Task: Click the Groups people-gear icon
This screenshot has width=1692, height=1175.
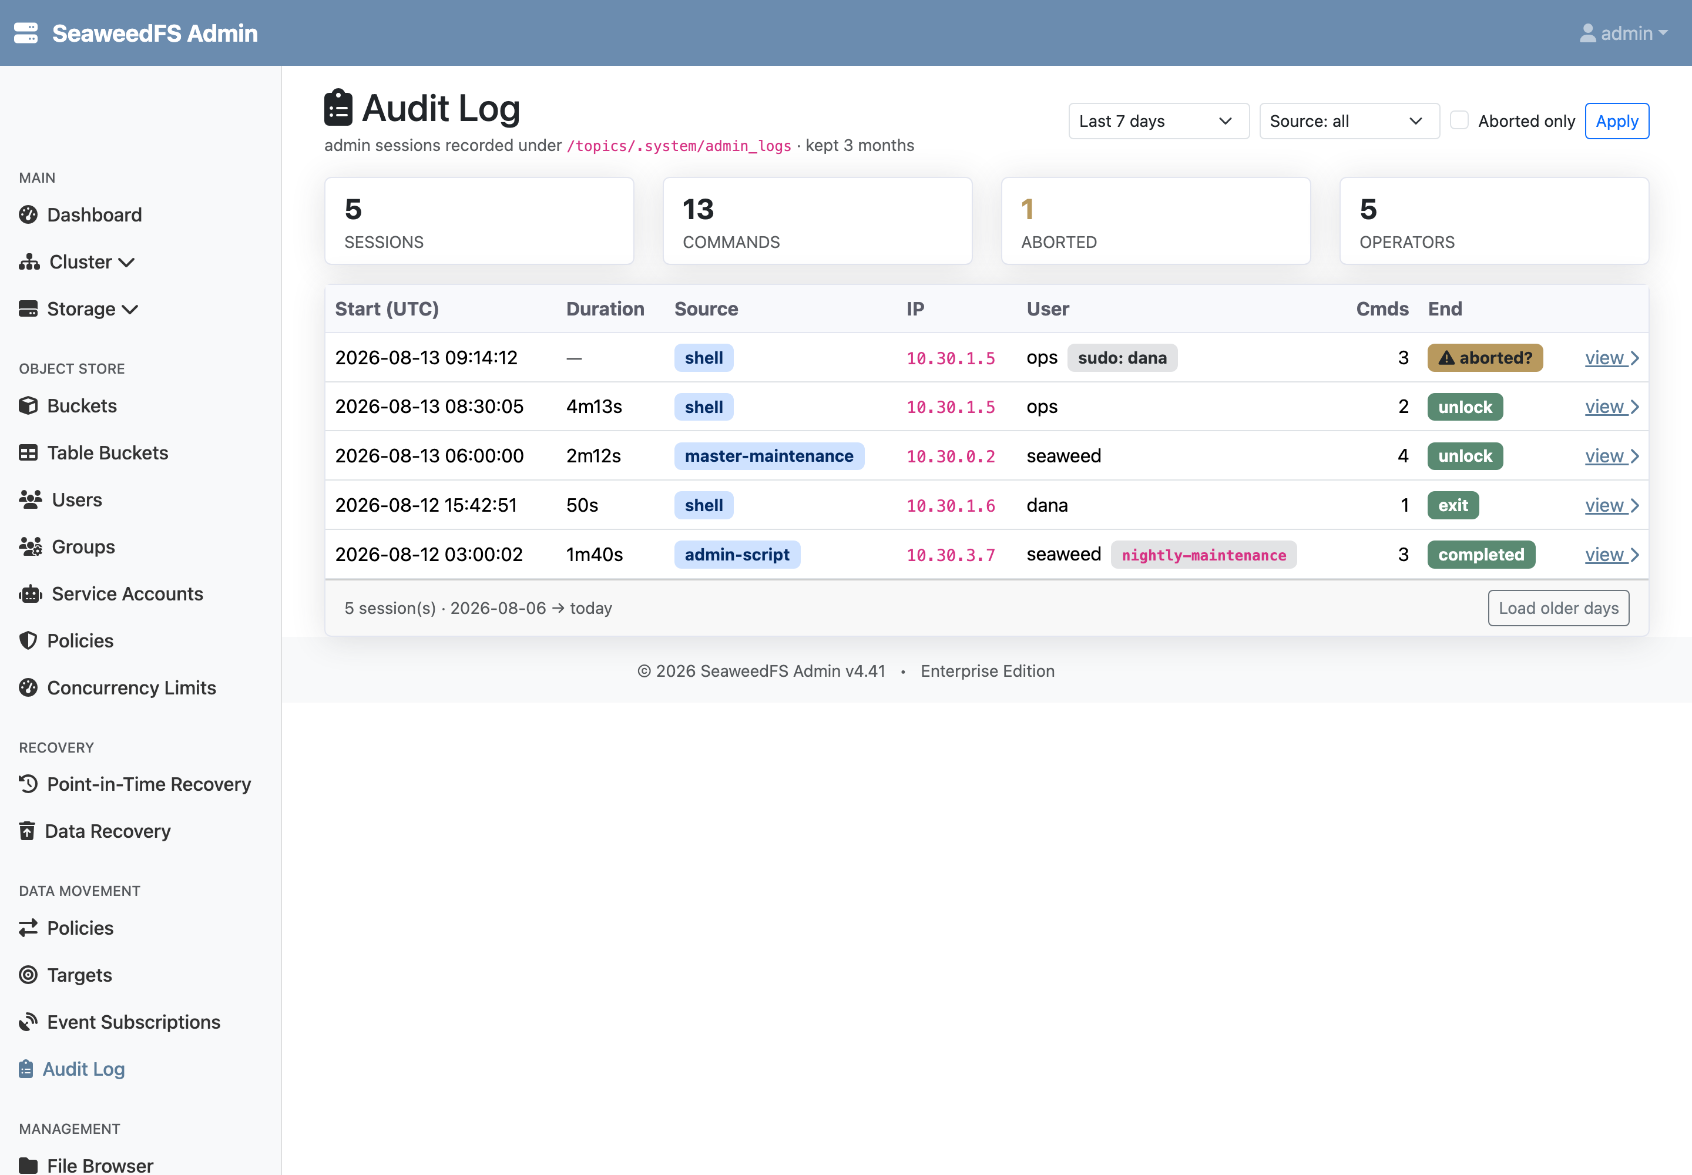Action: pos(30,547)
